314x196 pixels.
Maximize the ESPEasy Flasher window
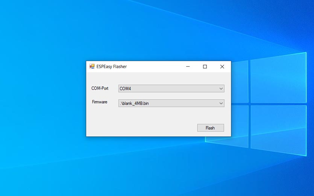pos(205,67)
